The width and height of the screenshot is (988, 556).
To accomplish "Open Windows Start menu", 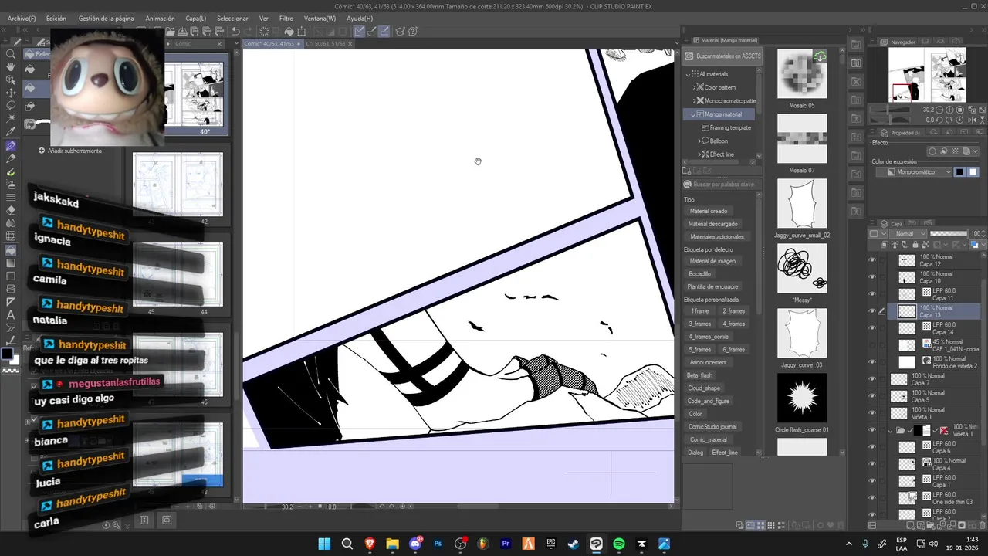I will click(x=324, y=544).
